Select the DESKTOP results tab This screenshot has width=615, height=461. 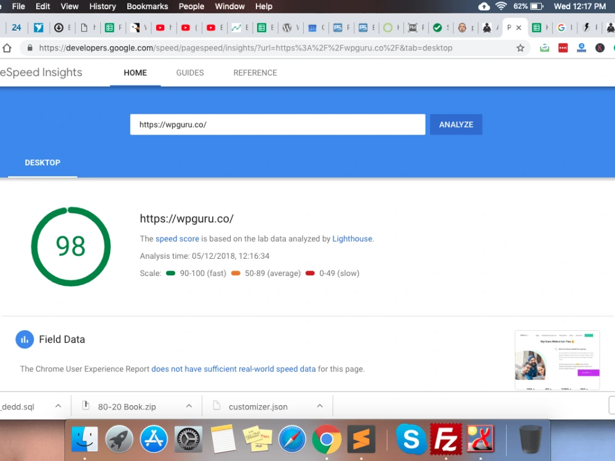(x=42, y=162)
